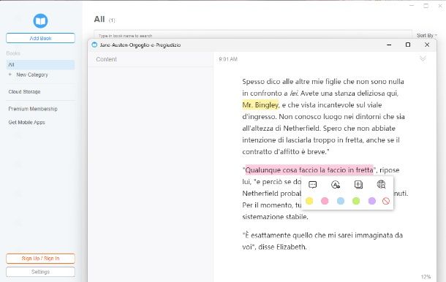Viewport: 446px width, 282px height.
Task: Click the reader window title bar book icon
Action: [x=95, y=45]
